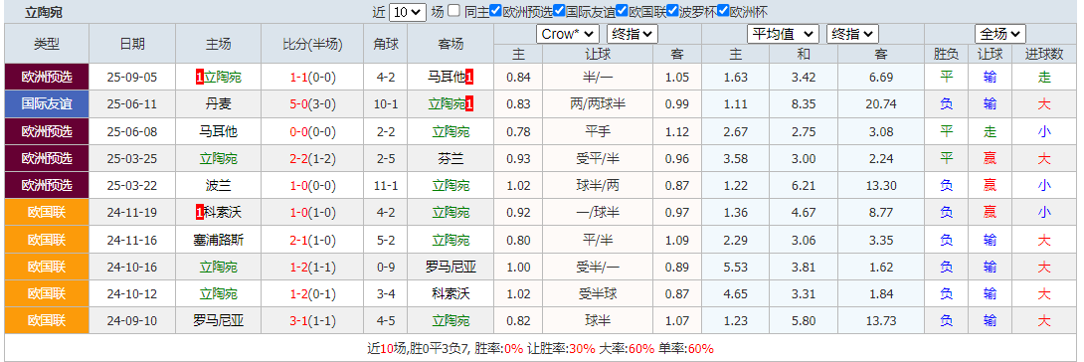1084x362 pixels.
Task: Click handicap value 两/两球半
Action: point(598,104)
